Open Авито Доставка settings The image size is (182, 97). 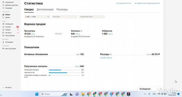9,48
